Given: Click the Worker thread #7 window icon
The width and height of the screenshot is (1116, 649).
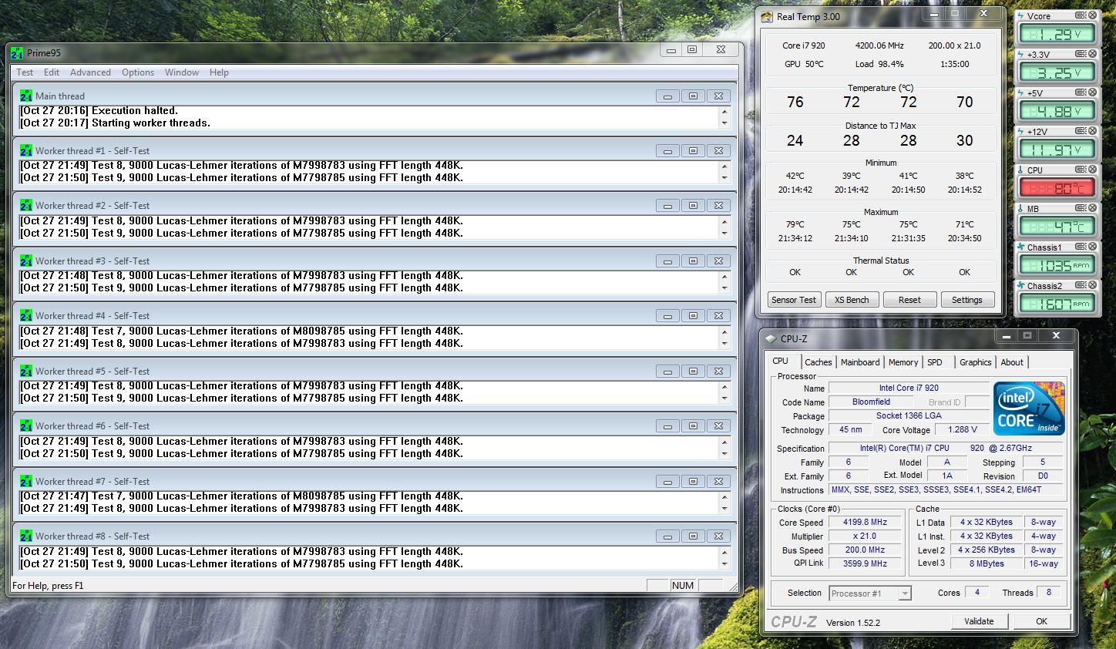Looking at the screenshot, I should pyautogui.click(x=26, y=481).
